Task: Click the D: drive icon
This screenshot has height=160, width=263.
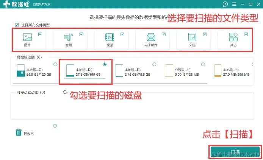Action: coord(70,70)
